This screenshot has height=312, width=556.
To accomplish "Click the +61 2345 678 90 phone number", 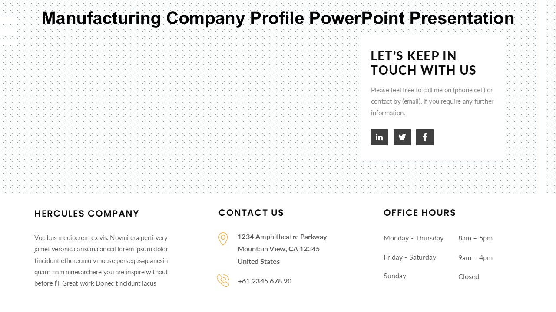I will coord(265,281).
